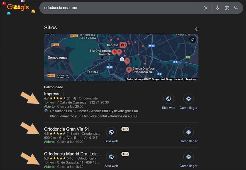Expand the map with the fullscreen arrow
Viewport: 246px width, 170px height.
[x=193, y=39]
